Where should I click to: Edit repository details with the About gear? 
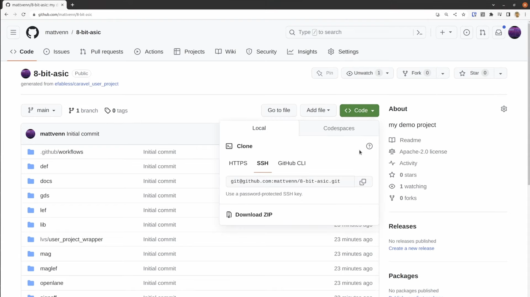coord(504,109)
